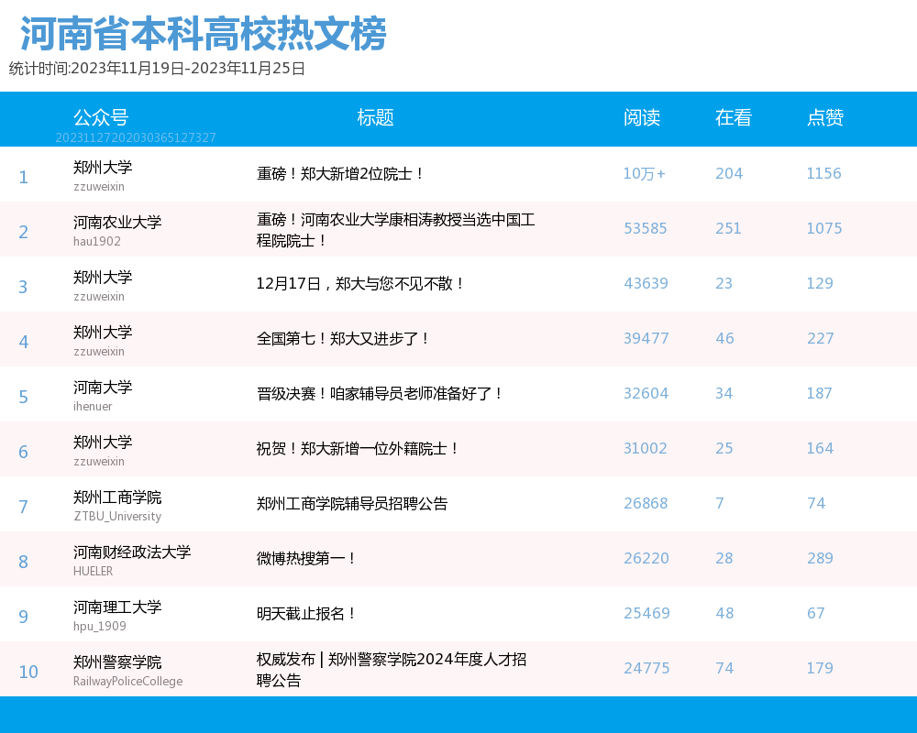Screen dimensions: 917x733
Task: Click likes value 67
Action: (815, 613)
